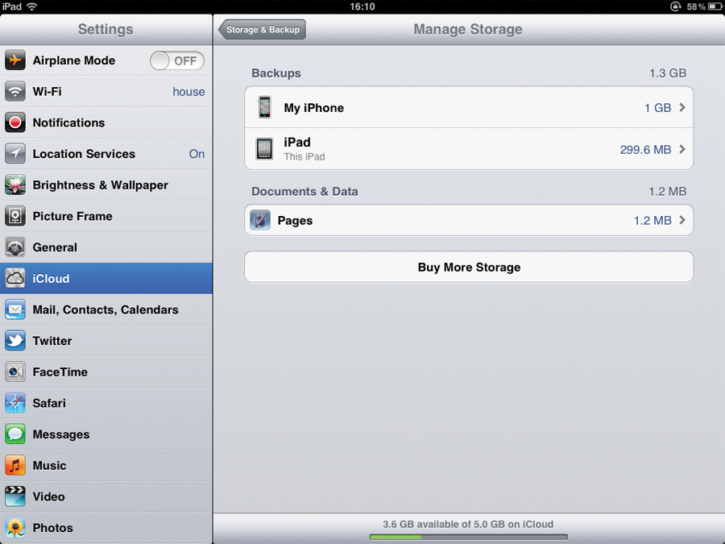Image resolution: width=725 pixels, height=544 pixels.
Task: Tap the Safari compass icon
Action: [15, 403]
